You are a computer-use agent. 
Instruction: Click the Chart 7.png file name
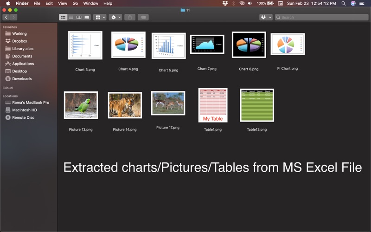click(207, 69)
